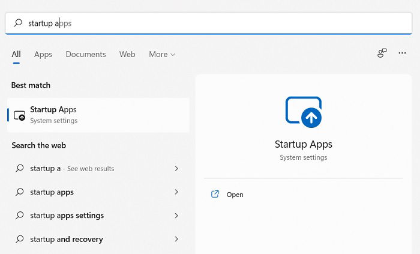Switch to the All tab
Screen dimensions: 420x254
(16, 55)
